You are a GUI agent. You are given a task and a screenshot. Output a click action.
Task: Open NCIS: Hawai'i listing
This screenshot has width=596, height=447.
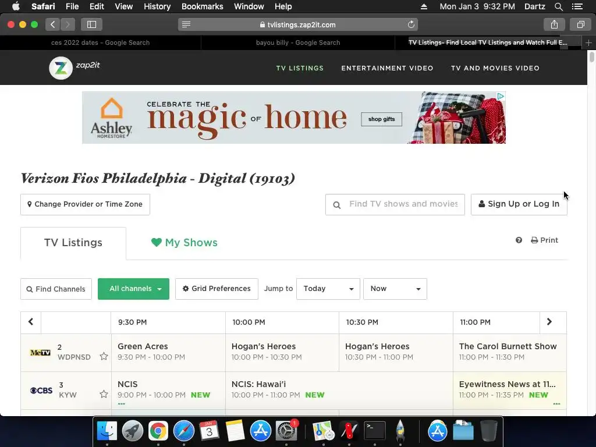339,390
